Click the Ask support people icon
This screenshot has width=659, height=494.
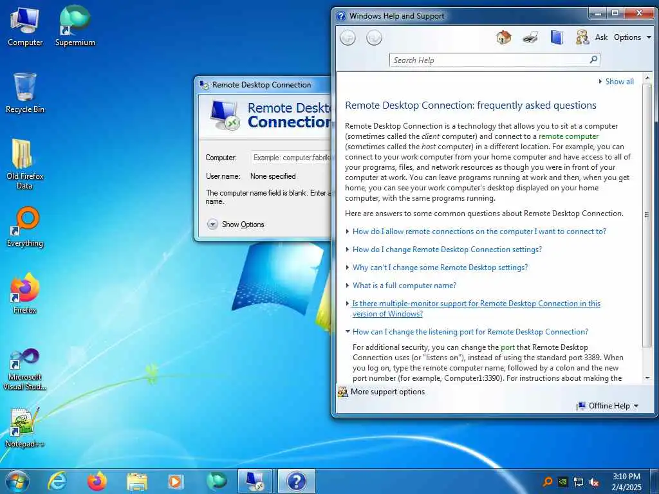pyautogui.click(x=582, y=37)
